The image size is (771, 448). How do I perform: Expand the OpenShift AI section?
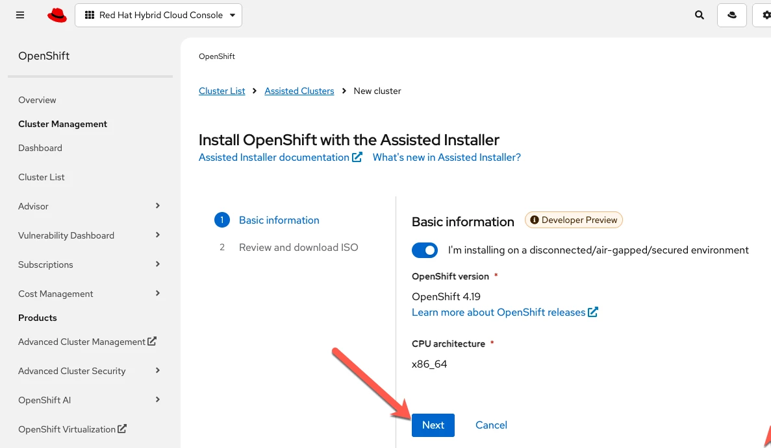tap(90, 400)
